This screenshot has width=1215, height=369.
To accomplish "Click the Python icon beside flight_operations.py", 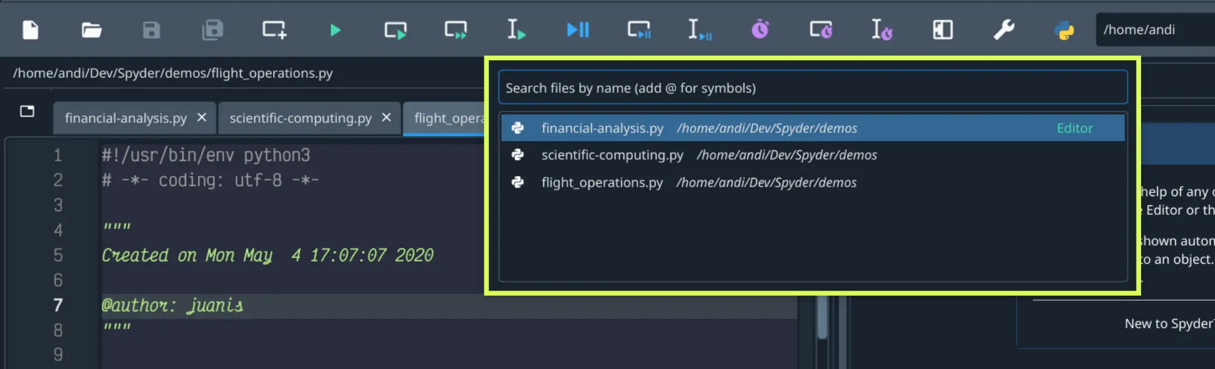I will click(x=518, y=182).
